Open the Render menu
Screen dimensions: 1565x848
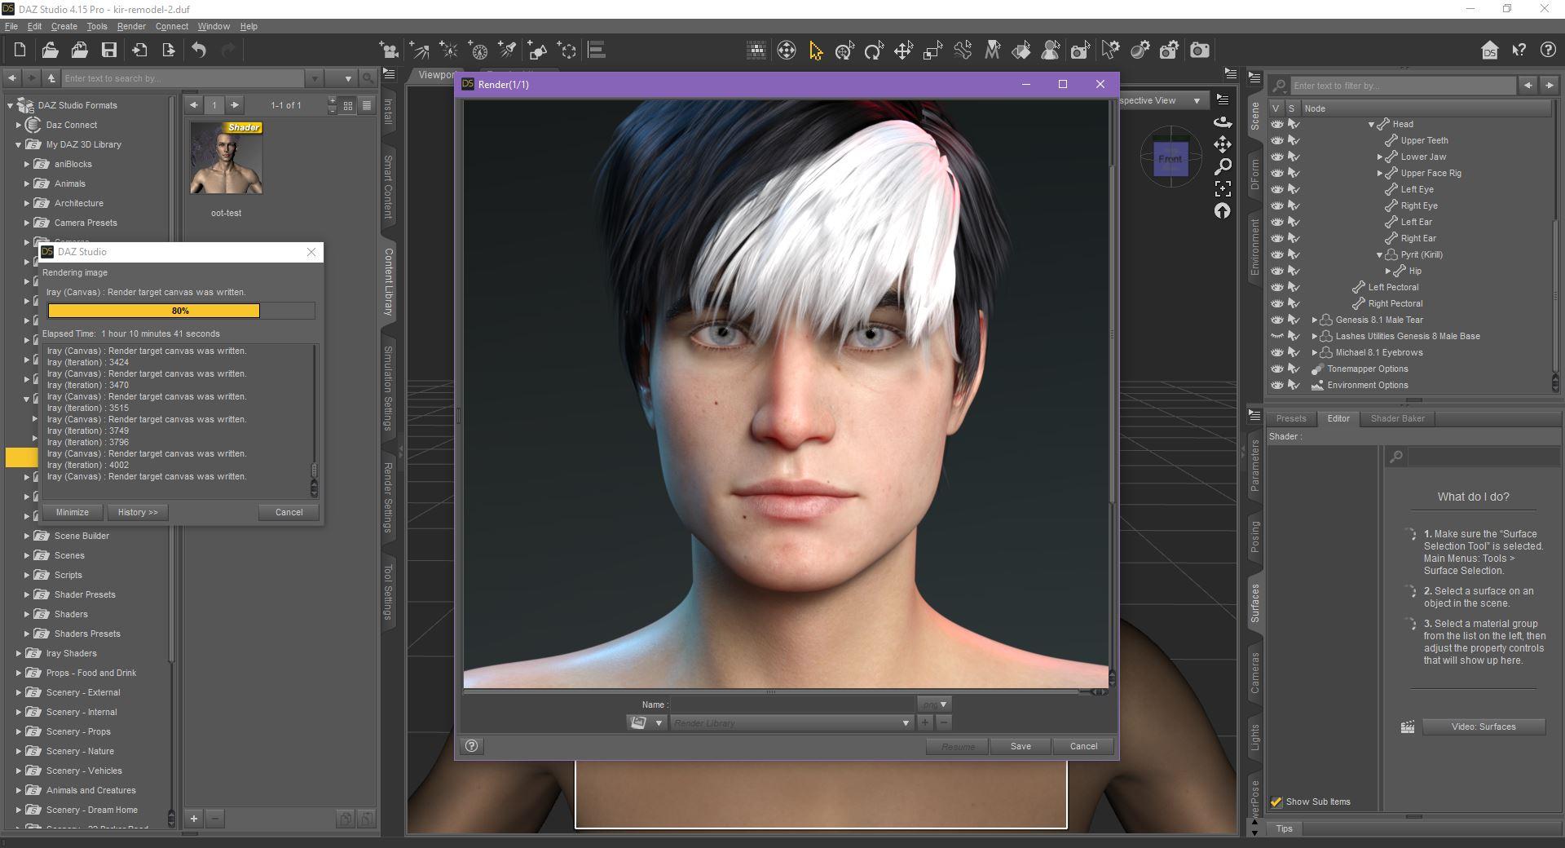(x=131, y=26)
